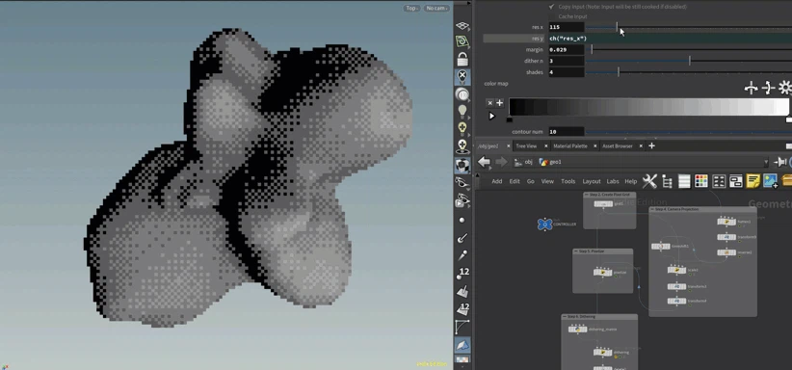The height and width of the screenshot is (370, 792).
Task: Switch to the Material Palette tab
Action: (x=569, y=146)
